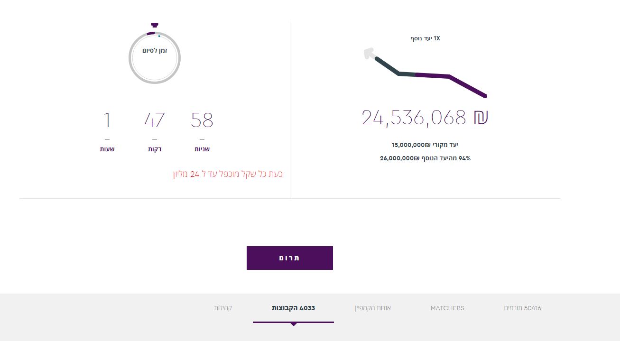Screen dimensions: 620x341
Task: Select the 4033 הקבוצות tab
Action: (293, 308)
